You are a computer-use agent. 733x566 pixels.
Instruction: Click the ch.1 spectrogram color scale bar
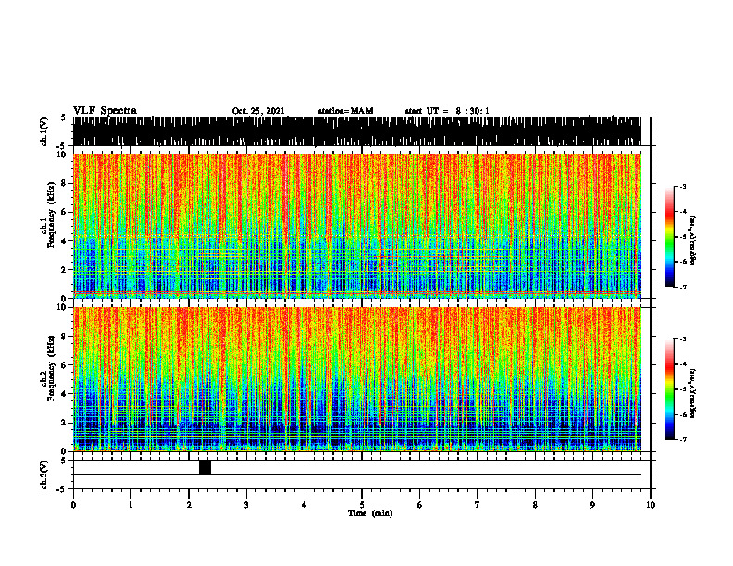point(669,237)
